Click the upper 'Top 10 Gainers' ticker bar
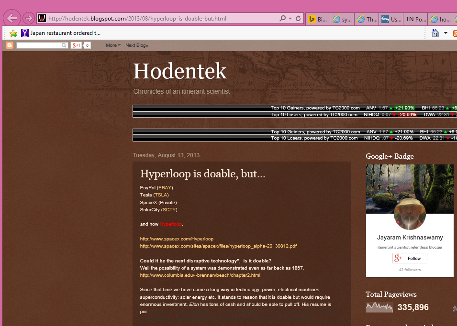The width and height of the screenshot is (457, 326). [x=295, y=108]
